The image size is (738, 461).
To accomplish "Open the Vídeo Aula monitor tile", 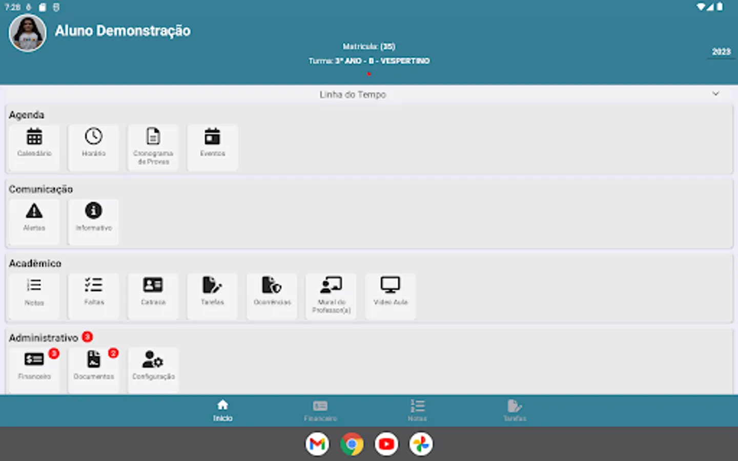I will (391, 296).
